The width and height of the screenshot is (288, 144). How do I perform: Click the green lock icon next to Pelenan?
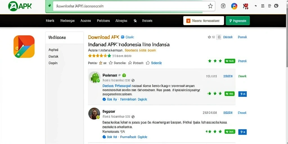click(x=124, y=75)
